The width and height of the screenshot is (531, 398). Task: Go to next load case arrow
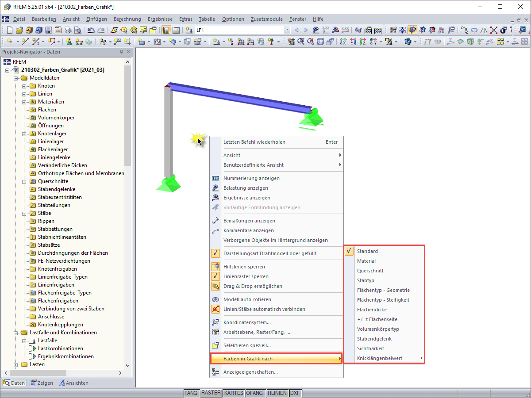pyautogui.click(x=306, y=30)
